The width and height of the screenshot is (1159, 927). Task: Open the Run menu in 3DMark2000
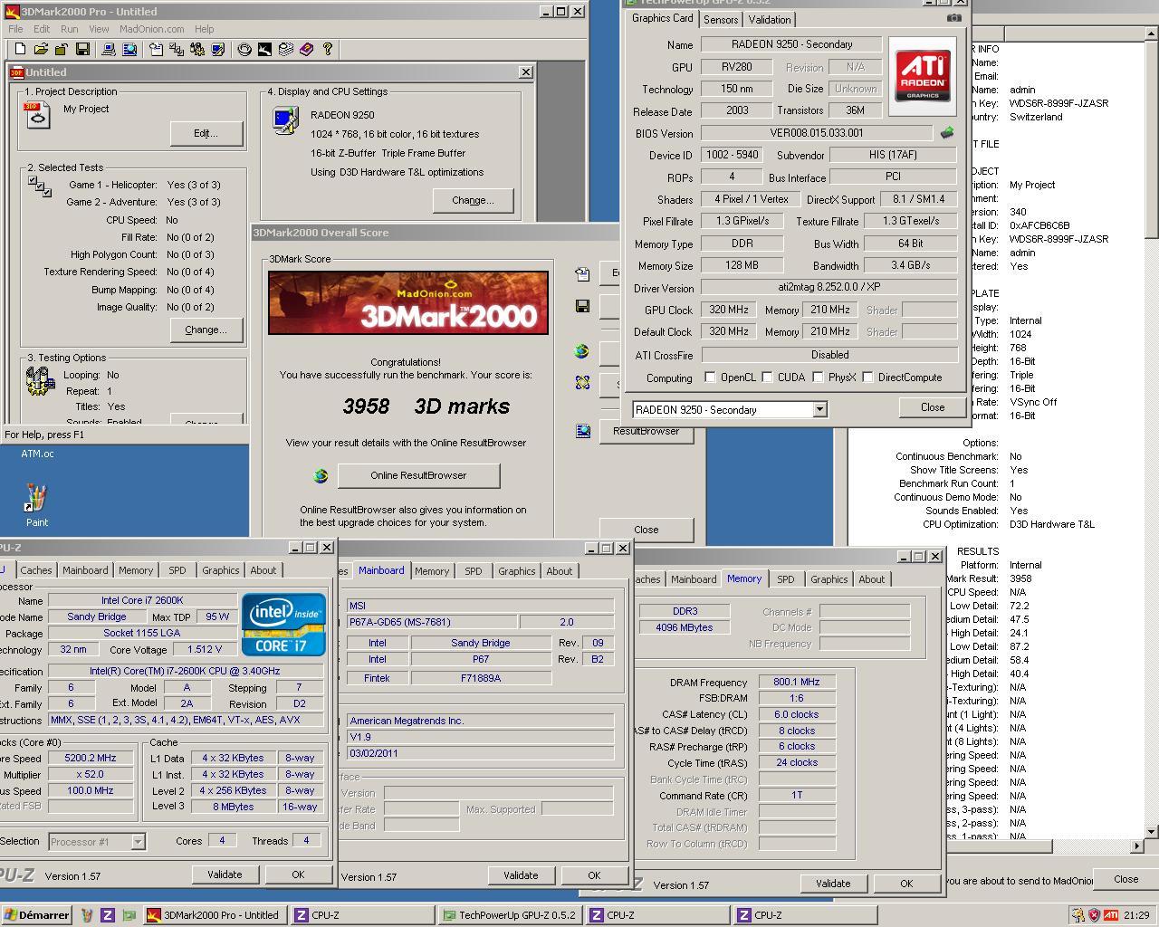pyautogui.click(x=69, y=29)
